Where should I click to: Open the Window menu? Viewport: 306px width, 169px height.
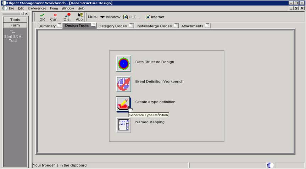(68, 9)
